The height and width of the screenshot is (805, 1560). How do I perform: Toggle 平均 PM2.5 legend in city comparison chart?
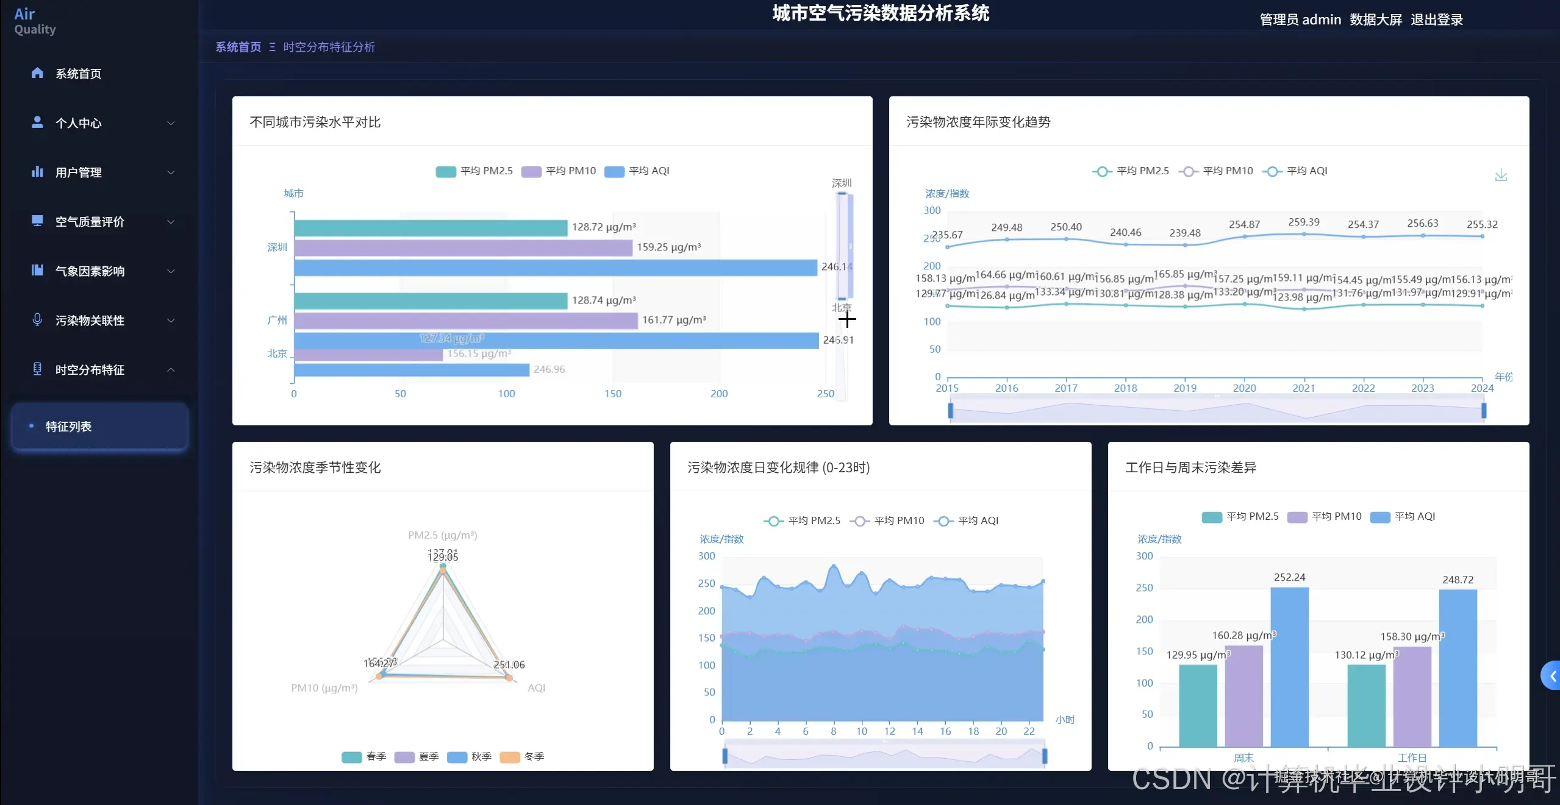point(474,171)
